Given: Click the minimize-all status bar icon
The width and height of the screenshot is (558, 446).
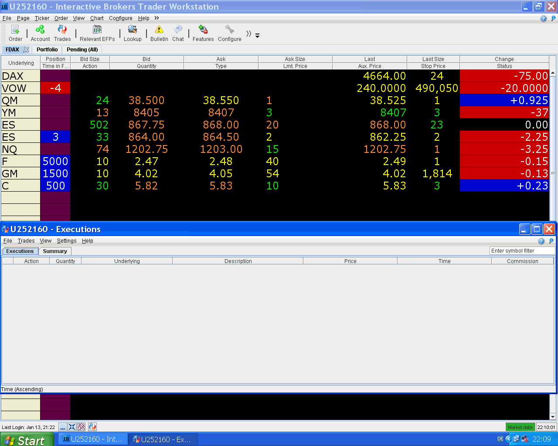Looking at the screenshot, I should click(63, 427).
